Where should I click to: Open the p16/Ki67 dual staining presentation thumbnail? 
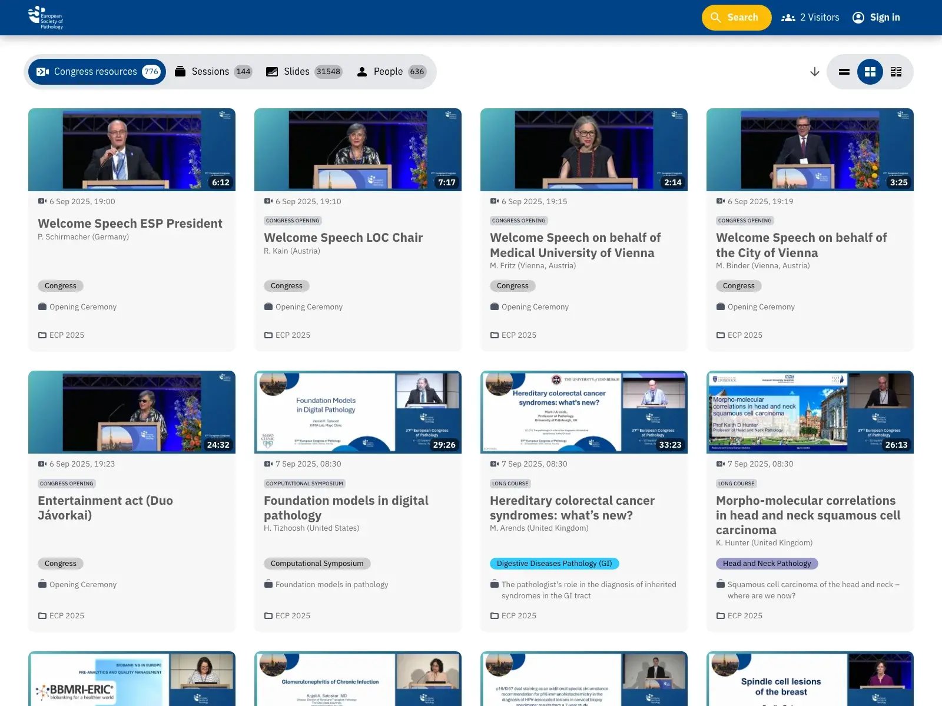584,678
